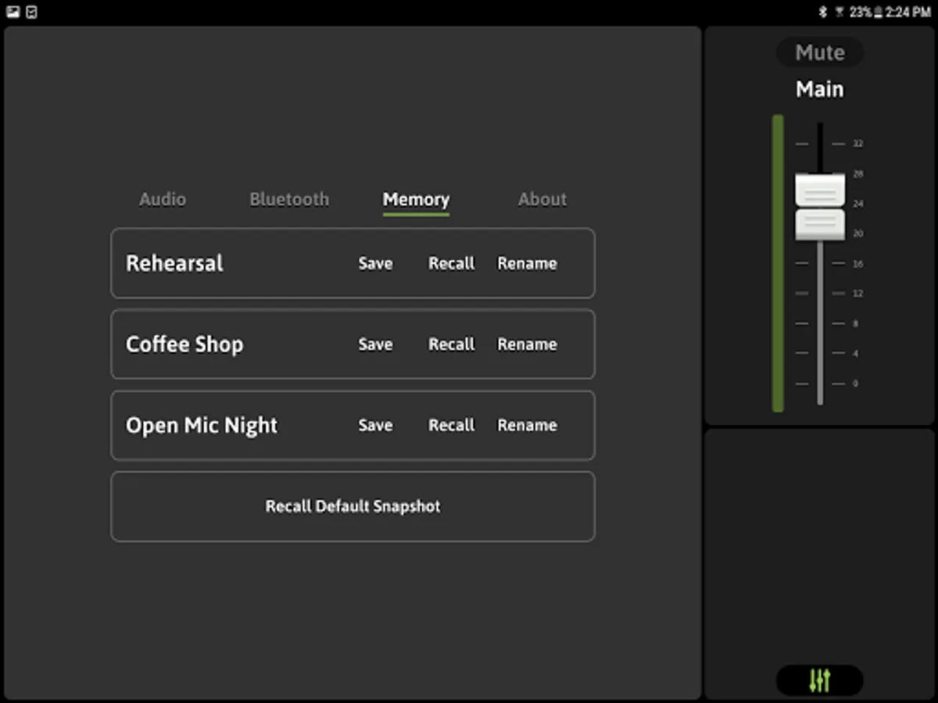Click the Open Mic Night snapshot name
Image resolution: width=938 pixels, height=703 pixels.
[202, 426]
